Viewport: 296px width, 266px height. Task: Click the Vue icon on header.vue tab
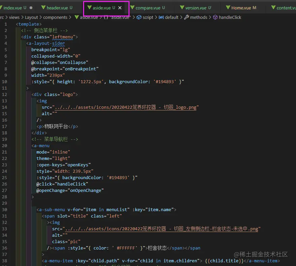pyautogui.click(x=43, y=7)
